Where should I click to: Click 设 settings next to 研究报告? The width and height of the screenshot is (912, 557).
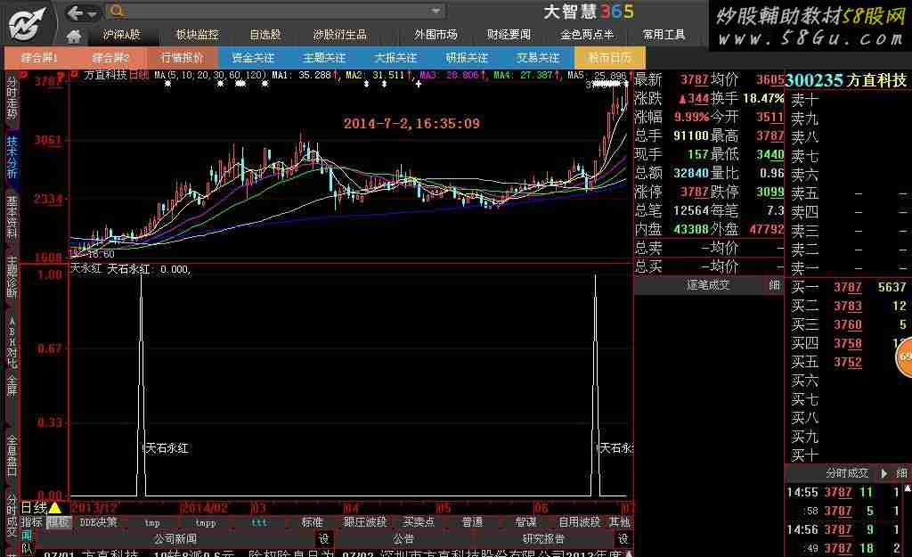point(623,539)
